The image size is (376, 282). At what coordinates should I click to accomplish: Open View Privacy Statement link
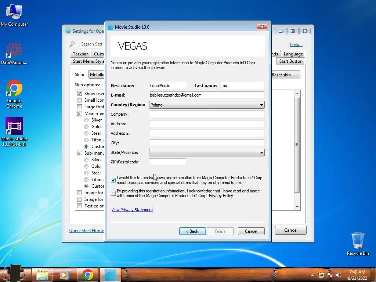pos(132,210)
